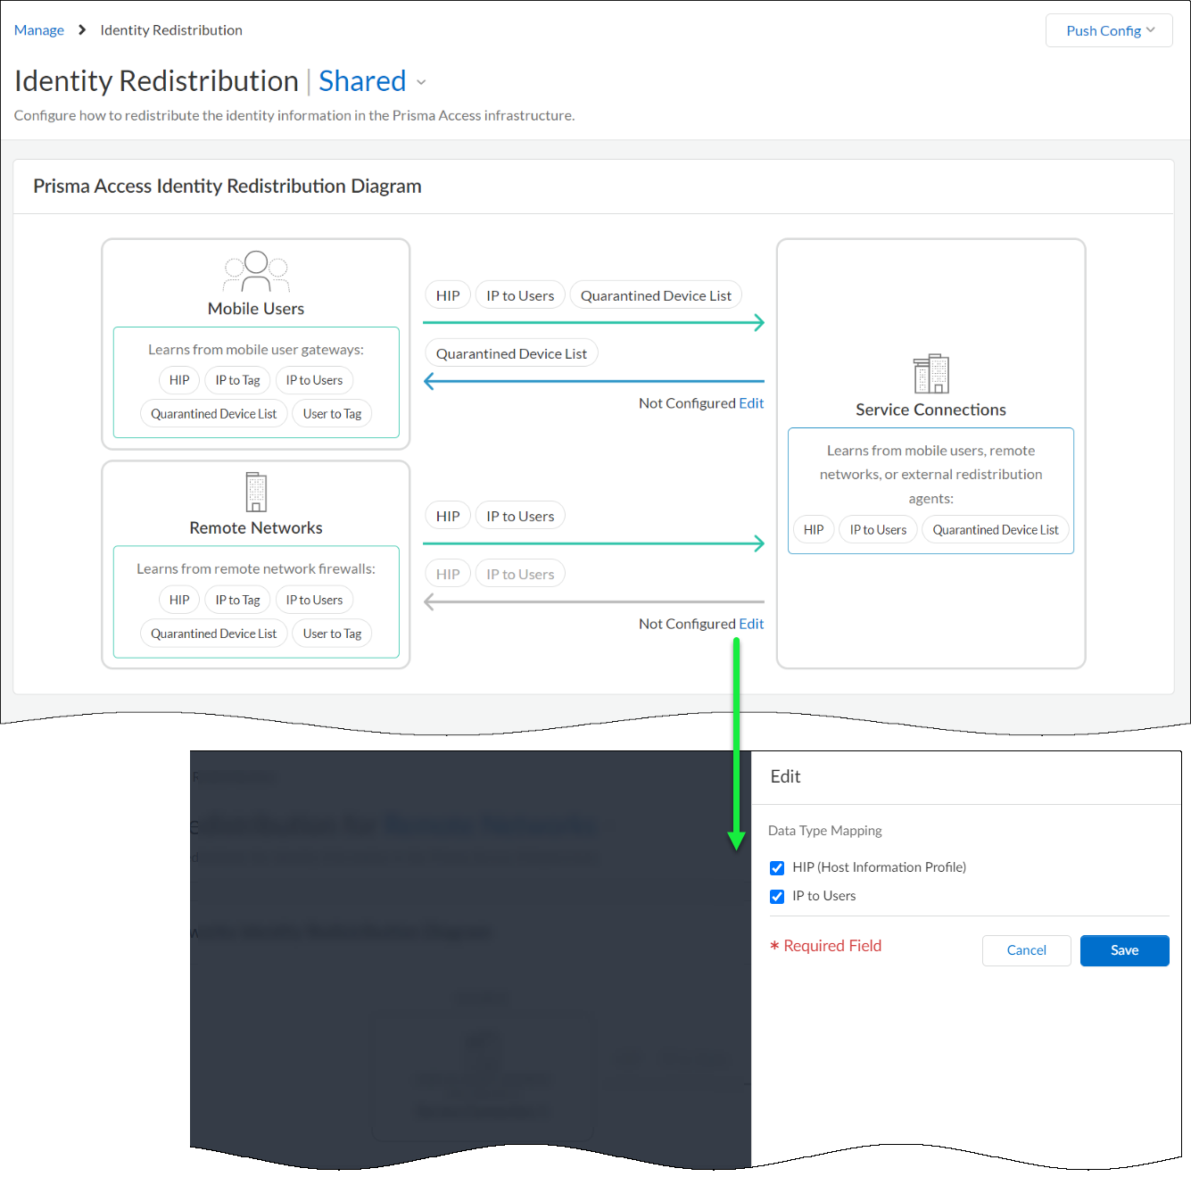This screenshot has height=1185, width=1191.
Task: Select HIP tag inside Remote Networks box
Action: point(179,600)
